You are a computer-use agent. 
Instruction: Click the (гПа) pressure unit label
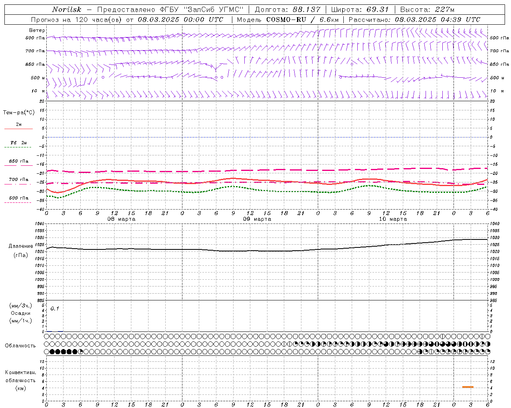click(x=21, y=255)
